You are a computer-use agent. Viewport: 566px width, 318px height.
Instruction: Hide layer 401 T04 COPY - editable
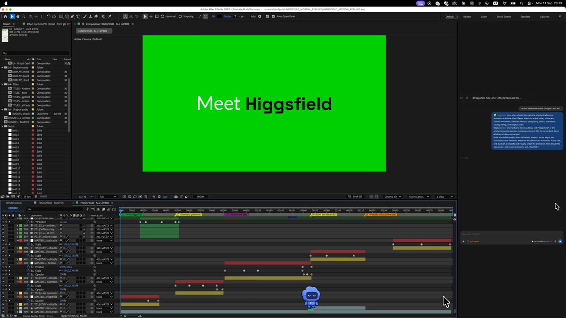click(3, 259)
